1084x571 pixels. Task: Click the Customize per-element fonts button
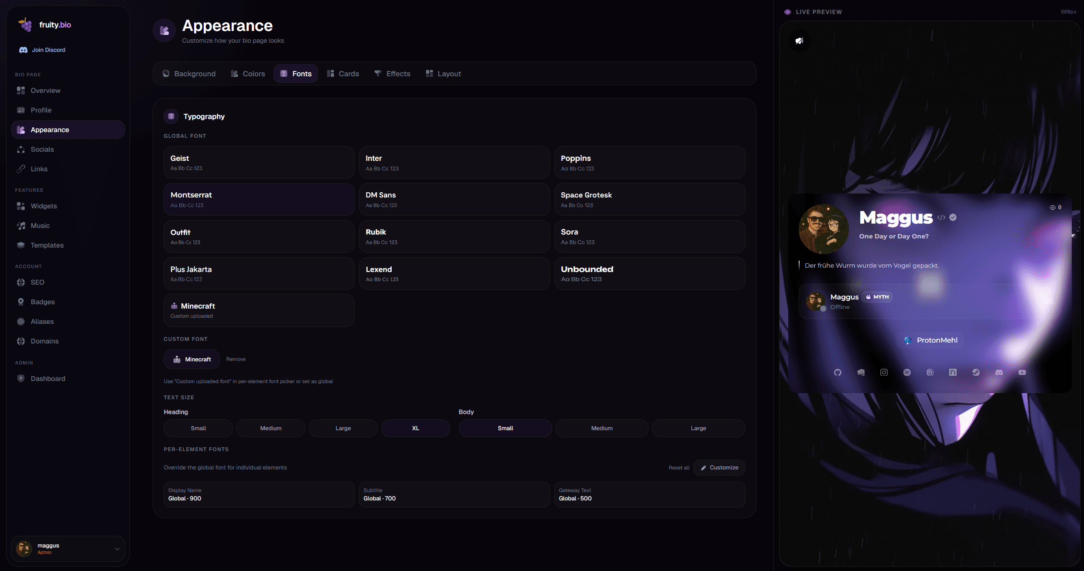719,467
